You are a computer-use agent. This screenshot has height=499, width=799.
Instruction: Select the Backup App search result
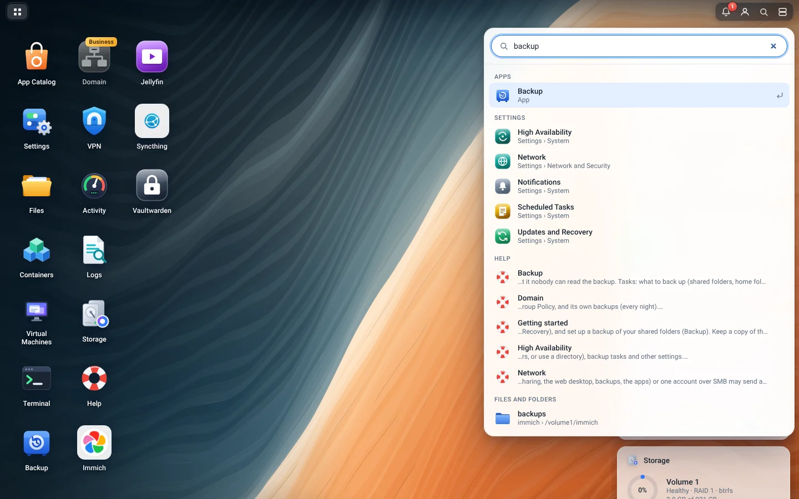639,95
